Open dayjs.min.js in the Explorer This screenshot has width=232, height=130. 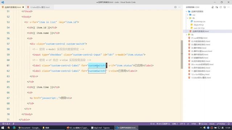199,25
